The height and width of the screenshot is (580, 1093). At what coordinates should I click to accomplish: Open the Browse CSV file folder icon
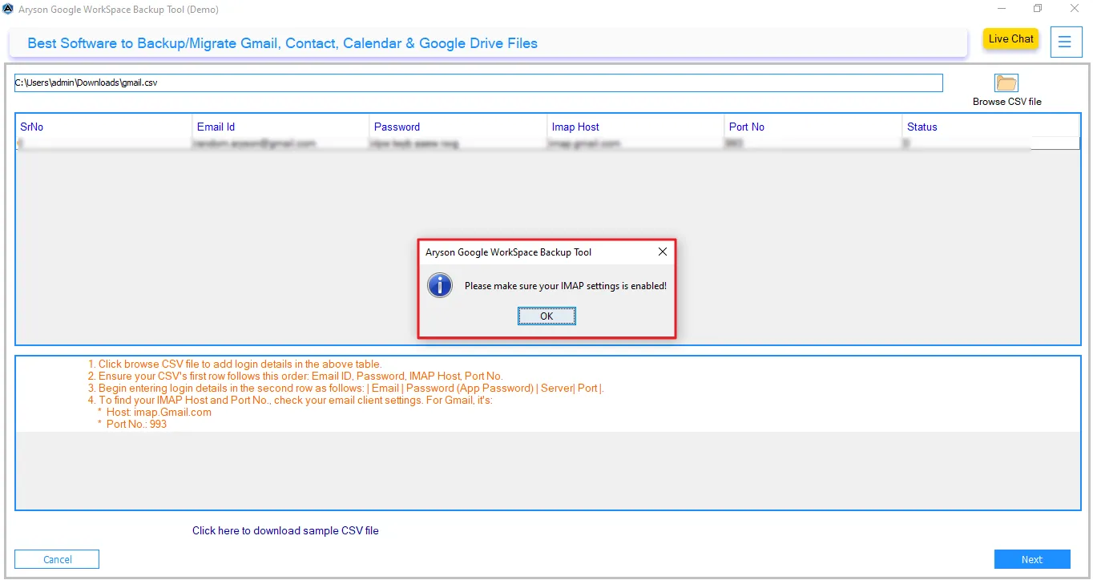coord(1006,82)
